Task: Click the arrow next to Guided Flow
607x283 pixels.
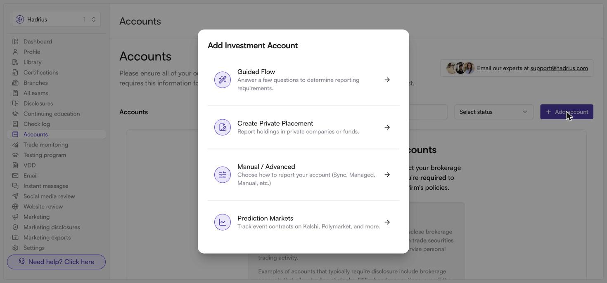Action: click(x=387, y=80)
